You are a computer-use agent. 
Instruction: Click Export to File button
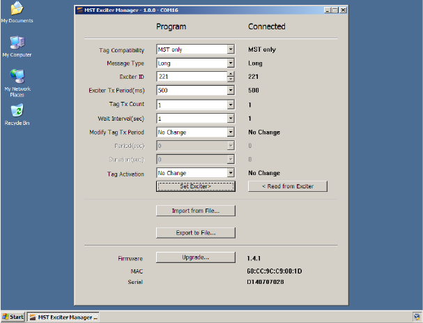point(196,233)
